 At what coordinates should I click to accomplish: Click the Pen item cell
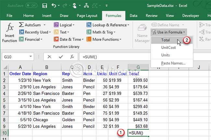(x=89, y=93)
